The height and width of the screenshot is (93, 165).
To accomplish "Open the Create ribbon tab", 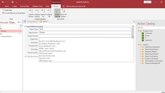I will [14, 6].
